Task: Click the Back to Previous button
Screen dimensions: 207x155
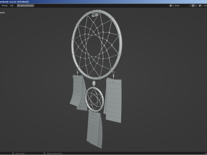Action: pyautogui.click(x=25, y=6)
